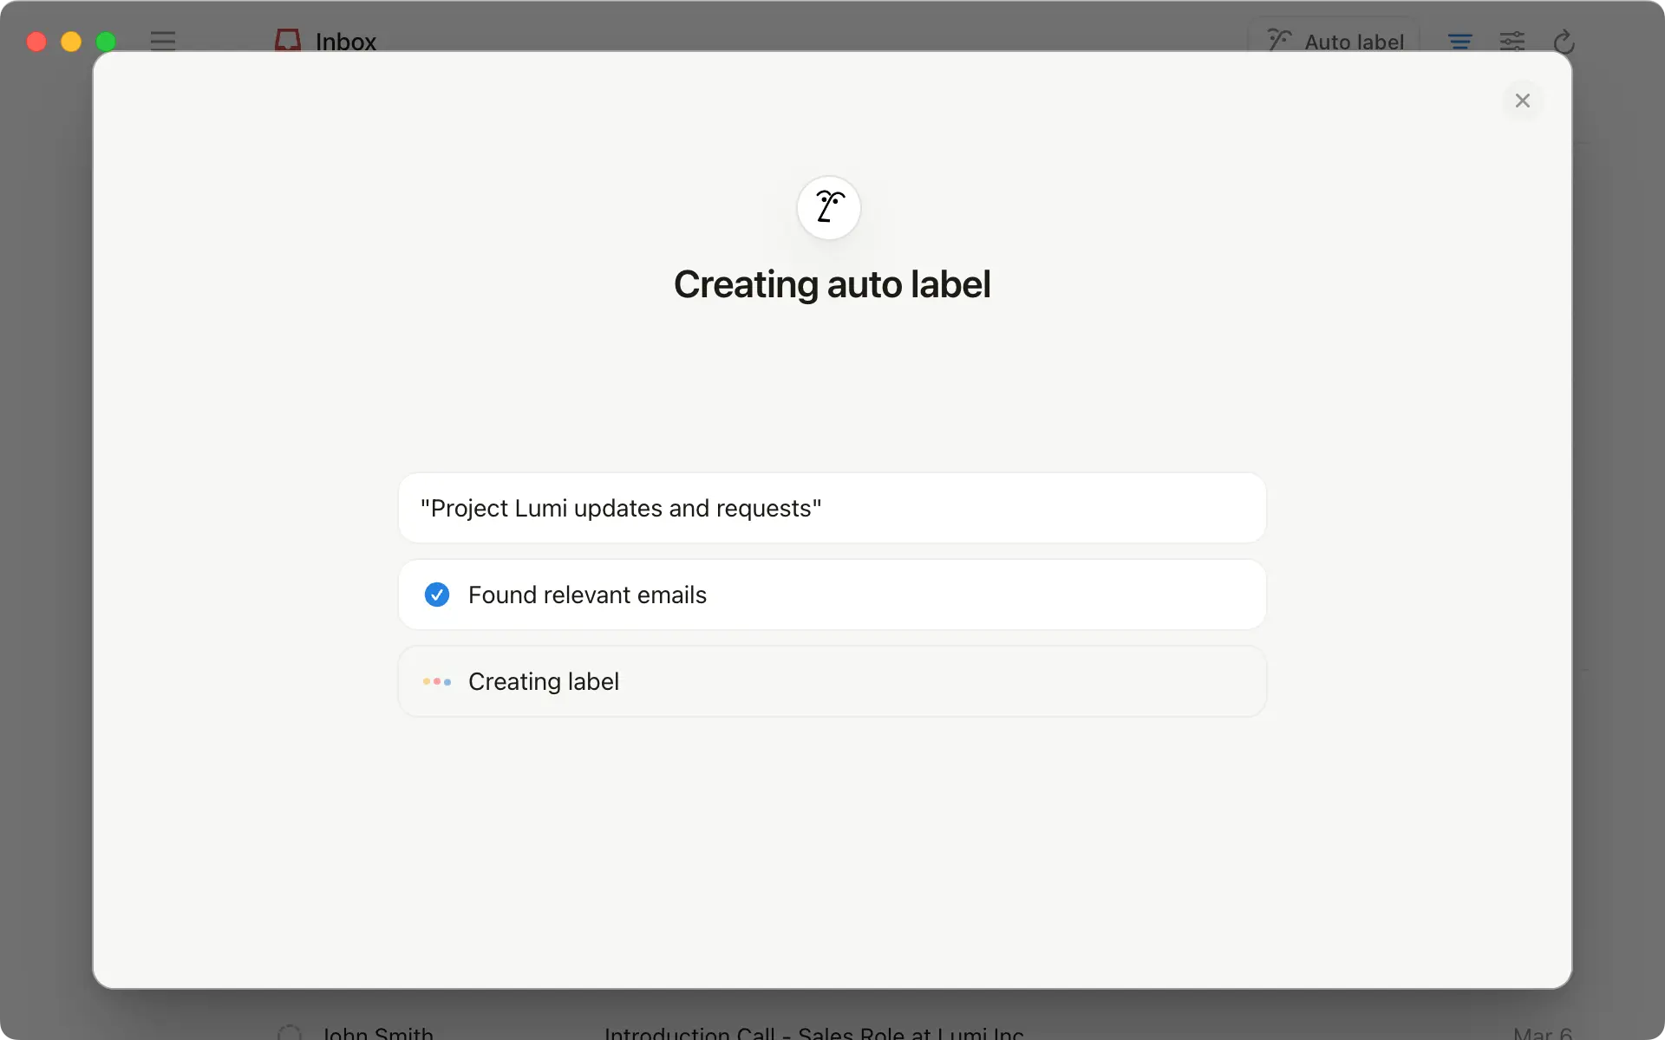Click the refresh icon in toolbar
Viewport: 1665px width, 1040px height.
point(1564,41)
